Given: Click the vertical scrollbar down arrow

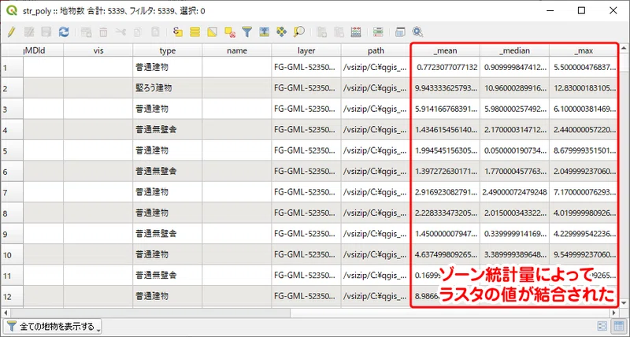Looking at the screenshot, I should coord(624,303).
